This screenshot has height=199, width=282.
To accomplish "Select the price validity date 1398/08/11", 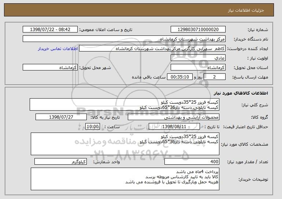I will click(174, 127).
